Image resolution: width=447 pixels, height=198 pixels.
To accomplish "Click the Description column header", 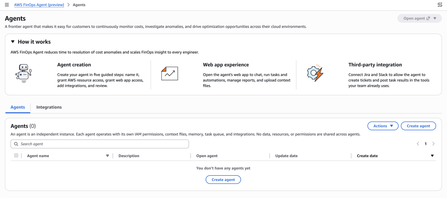I will pos(129,156).
